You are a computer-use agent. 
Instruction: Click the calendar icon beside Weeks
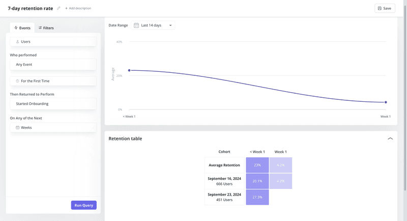coord(18,127)
